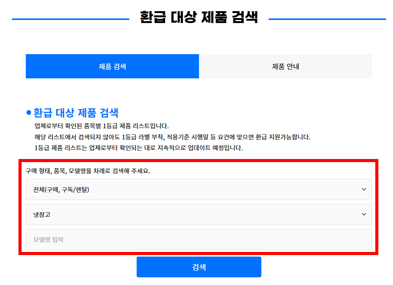Click the instruction text 구매 형태, 품목, 모델명을 차례로

pyautogui.click(x=88, y=171)
